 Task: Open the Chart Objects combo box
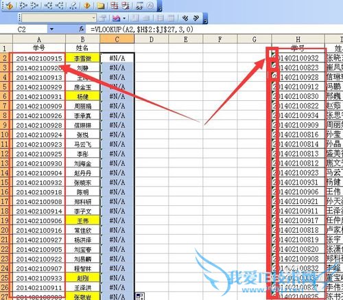pyautogui.click(x=59, y=18)
